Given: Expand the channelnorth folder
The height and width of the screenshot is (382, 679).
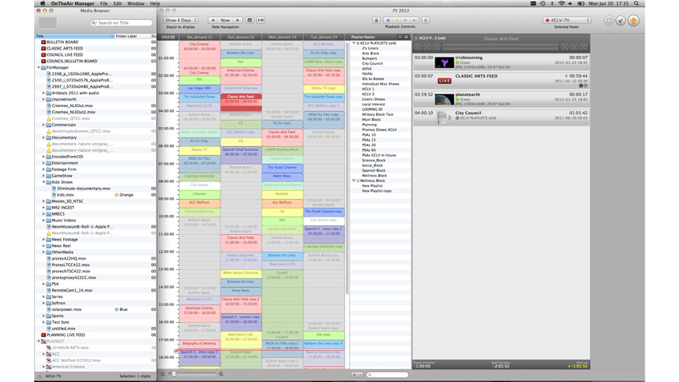Looking at the screenshot, I should tap(43, 99).
